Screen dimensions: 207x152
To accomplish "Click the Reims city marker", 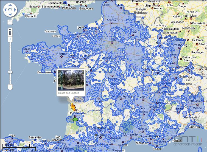I will pos(133,35).
